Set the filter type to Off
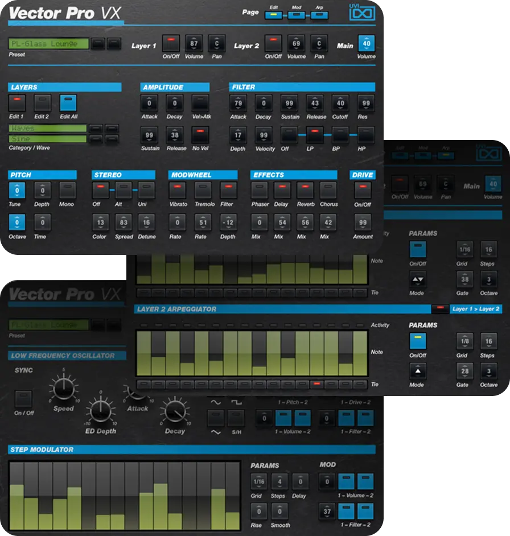Image resolution: width=510 pixels, height=536 pixels. (289, 135)
